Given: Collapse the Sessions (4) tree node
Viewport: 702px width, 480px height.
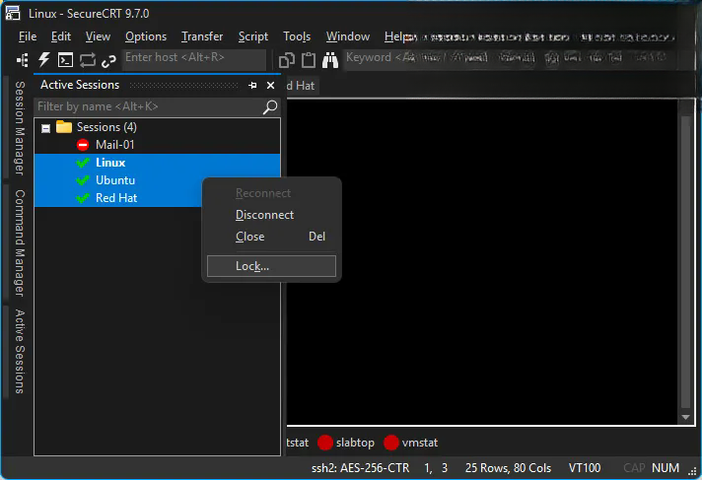Looking at the screenshot, I should coord(45,128).
